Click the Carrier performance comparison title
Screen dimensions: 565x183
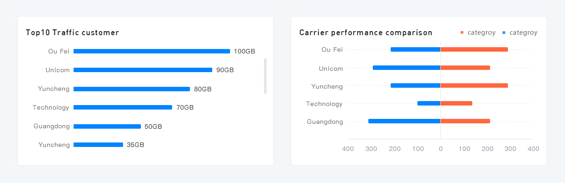tap(366, 33)
